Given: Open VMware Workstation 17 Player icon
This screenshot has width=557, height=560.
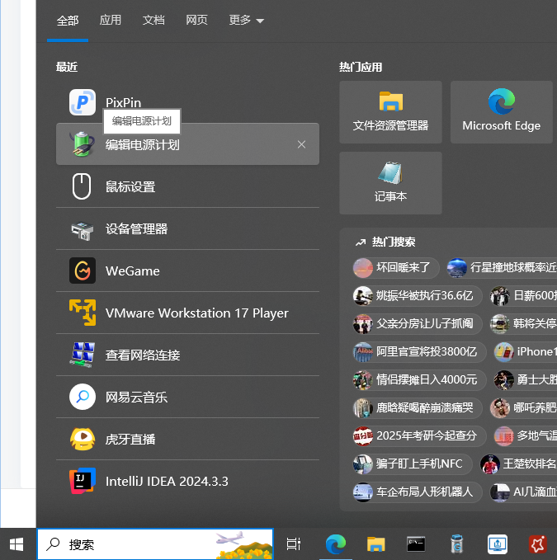Looking at the screenshot, I should 83,313.
